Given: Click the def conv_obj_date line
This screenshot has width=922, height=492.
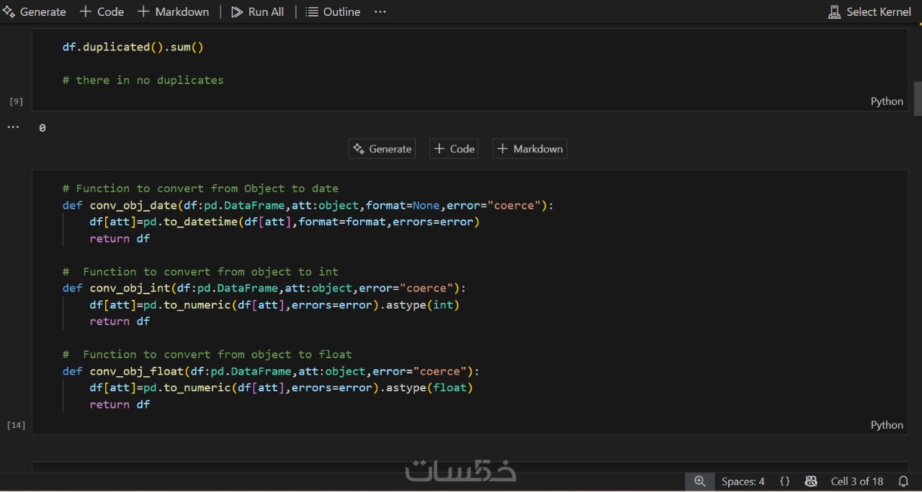Looking at the screenshot, I should click(308, 205).
